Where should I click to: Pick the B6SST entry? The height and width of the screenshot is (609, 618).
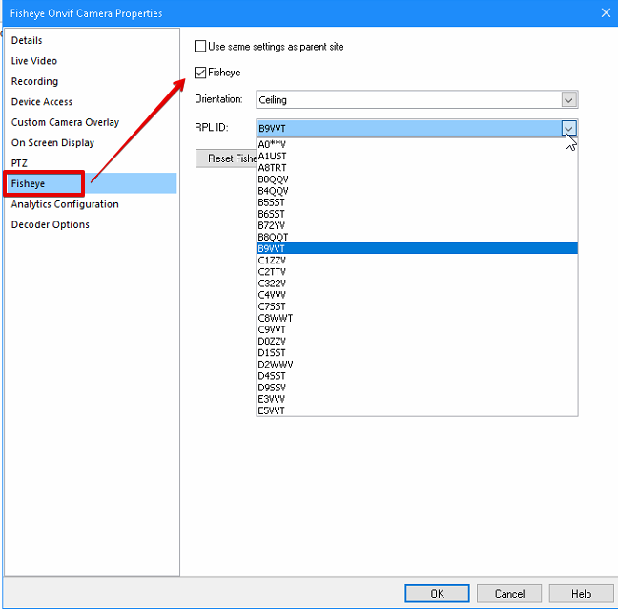pos(417,214)
